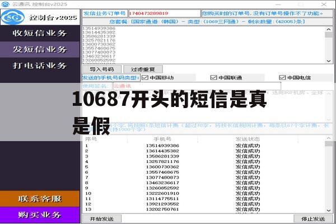Click 联系客服 orange button
Viewport: 336px width, 224px height.
40,199
